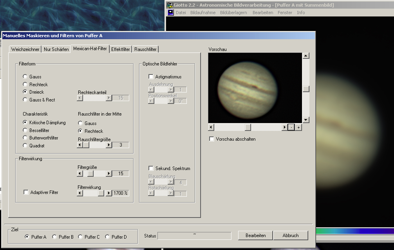Open Bearbeiten menu in Giotto window

(262, 13)
